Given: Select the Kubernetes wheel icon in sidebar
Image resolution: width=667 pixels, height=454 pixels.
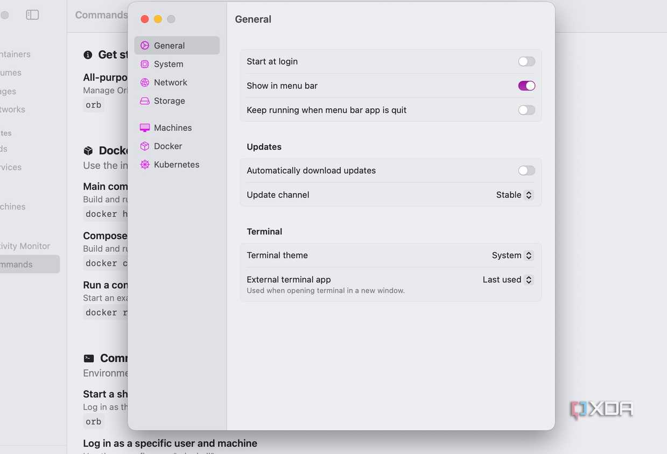Looking at the screenshot, I should click(x=144, y=165).
